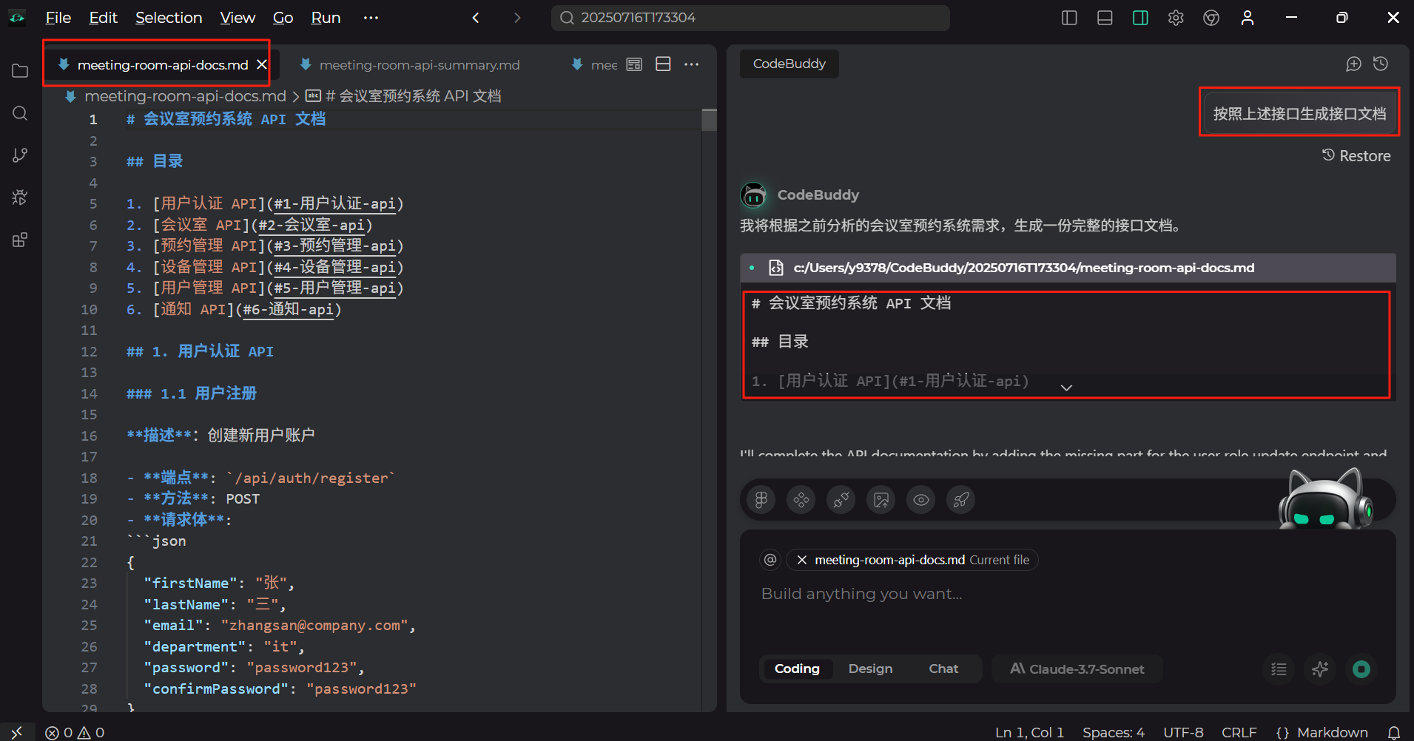The image size is (1414, 741).
Task: Click user message 按照上述接口生成接口文档
Action: (1299, 113)
